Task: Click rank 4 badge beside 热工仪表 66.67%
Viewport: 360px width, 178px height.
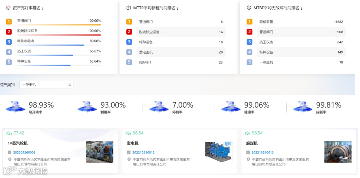Action: coord(9,52)
